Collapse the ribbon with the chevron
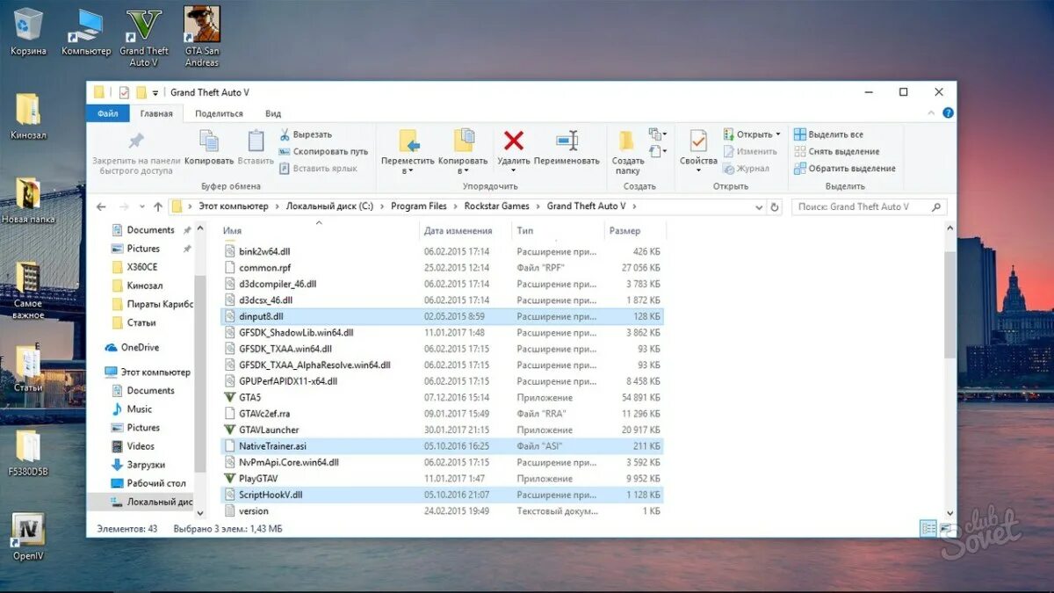This screenshot has height=593, width=1054. (x=933, y=113)
